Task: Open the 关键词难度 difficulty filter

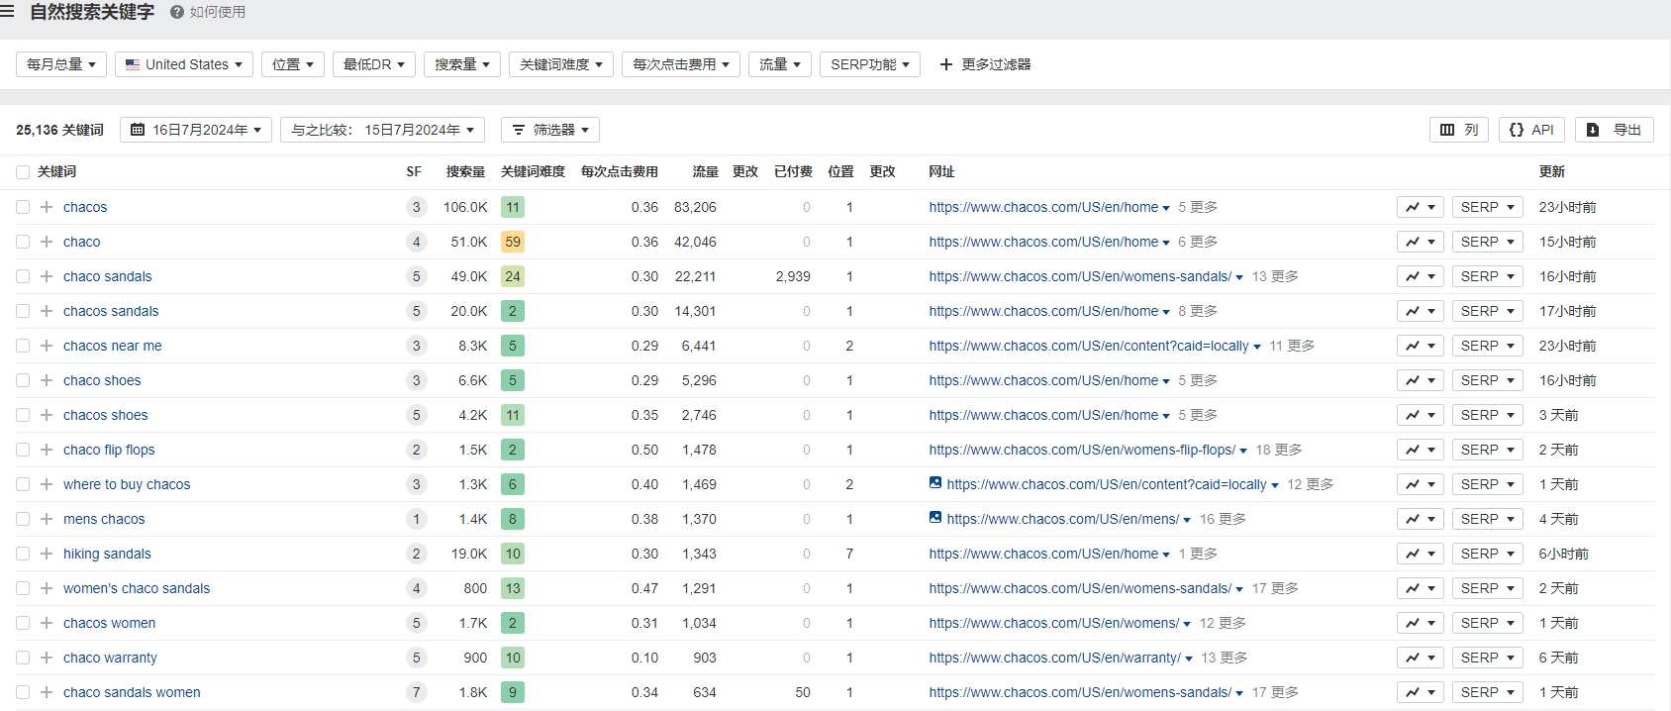Action: tap(561, 64)
